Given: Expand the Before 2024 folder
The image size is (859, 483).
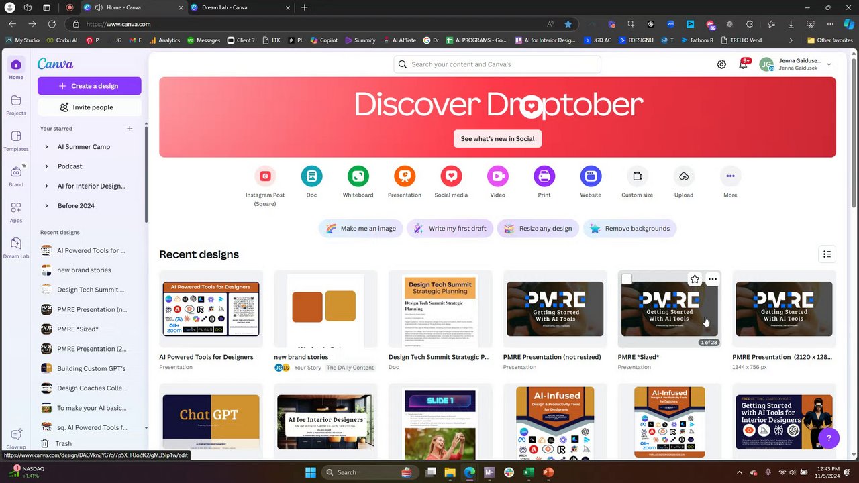Looking at the screenshot, I should pos(46,205).
